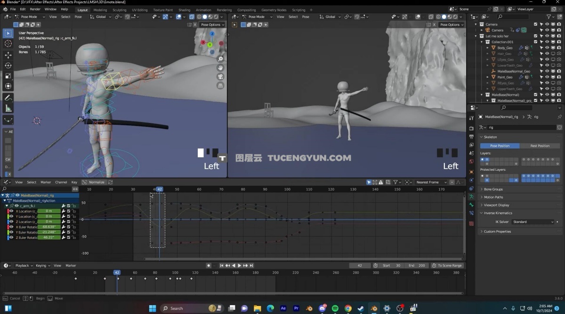
Task: Open the Pose Mode dropdown in left viewport
Action: 29,17
